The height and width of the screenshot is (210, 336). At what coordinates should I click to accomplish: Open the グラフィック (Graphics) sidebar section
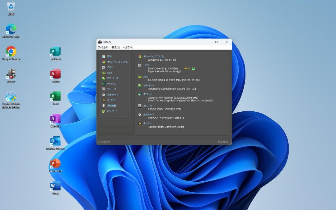(111, 84)
